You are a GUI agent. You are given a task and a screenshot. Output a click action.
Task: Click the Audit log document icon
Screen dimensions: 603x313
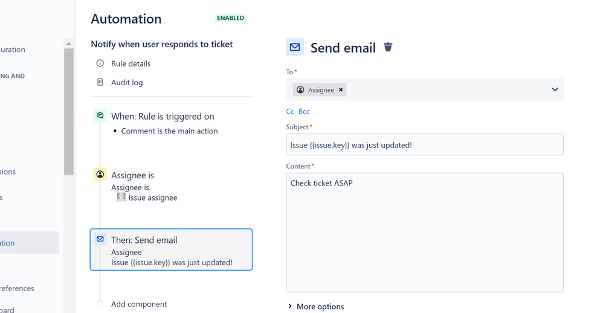[x=100, y=82]
